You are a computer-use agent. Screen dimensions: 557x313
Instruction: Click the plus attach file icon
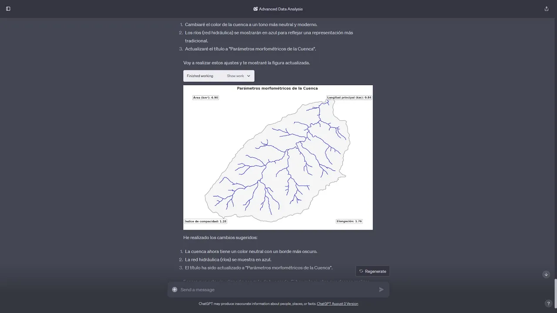pos(174,290)
